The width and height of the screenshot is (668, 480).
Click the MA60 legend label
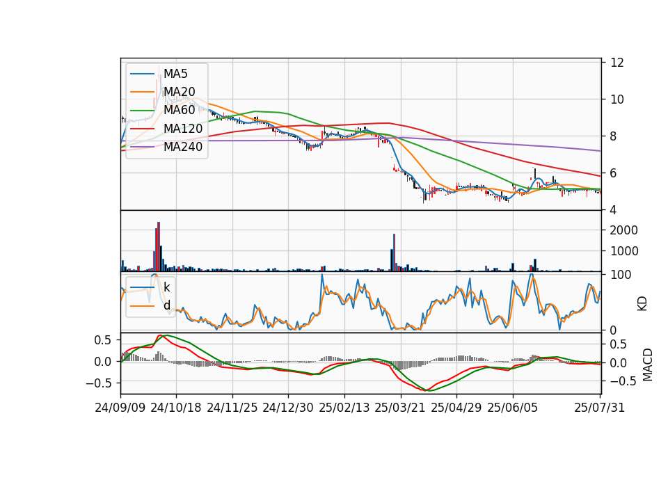click(180, 110)
